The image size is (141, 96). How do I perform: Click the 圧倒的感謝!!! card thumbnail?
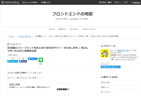[63, 89]
